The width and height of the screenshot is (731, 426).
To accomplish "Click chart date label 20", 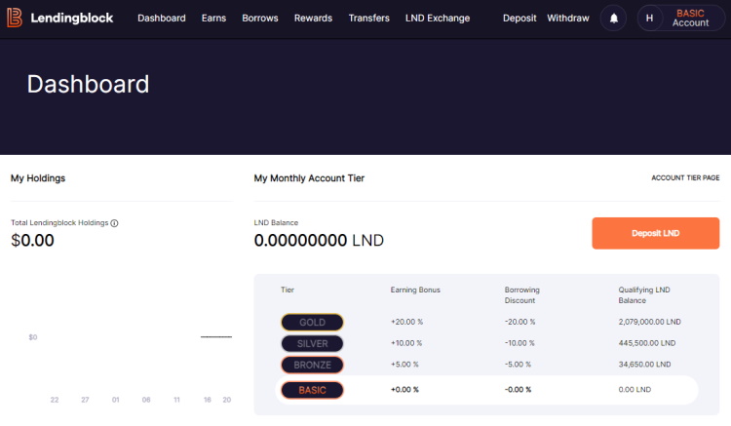I will click(226, 400).
